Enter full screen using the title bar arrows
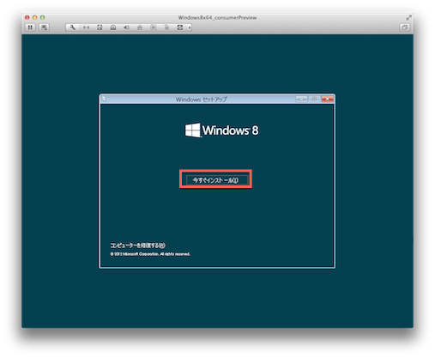The image size is (435, 358). 408,18
